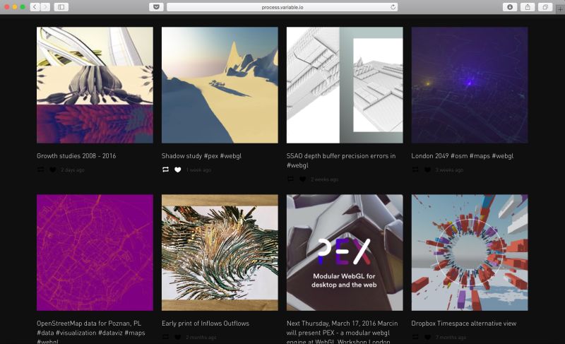The image size is (565, 344).
Task: Go back with Safari's back arrow
Action: 35,7
